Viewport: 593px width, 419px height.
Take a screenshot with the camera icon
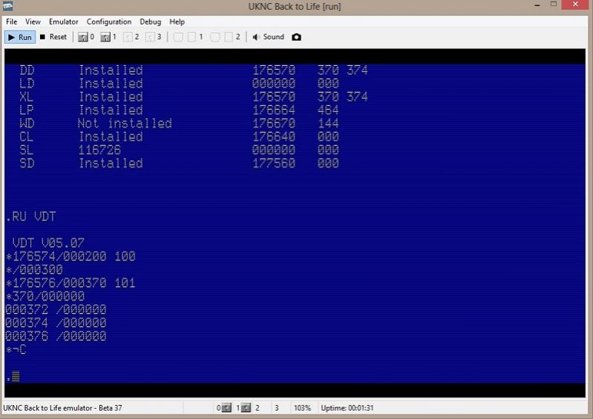(x=297, y=37)
